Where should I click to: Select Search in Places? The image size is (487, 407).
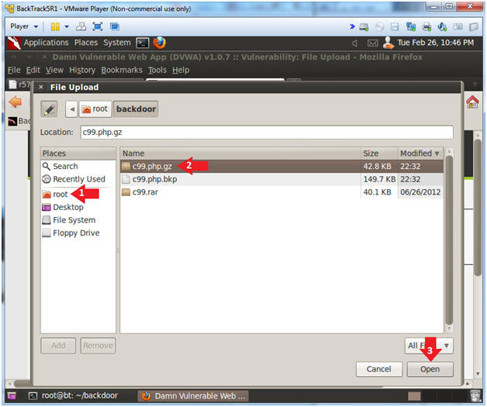[x=78, y=167]
